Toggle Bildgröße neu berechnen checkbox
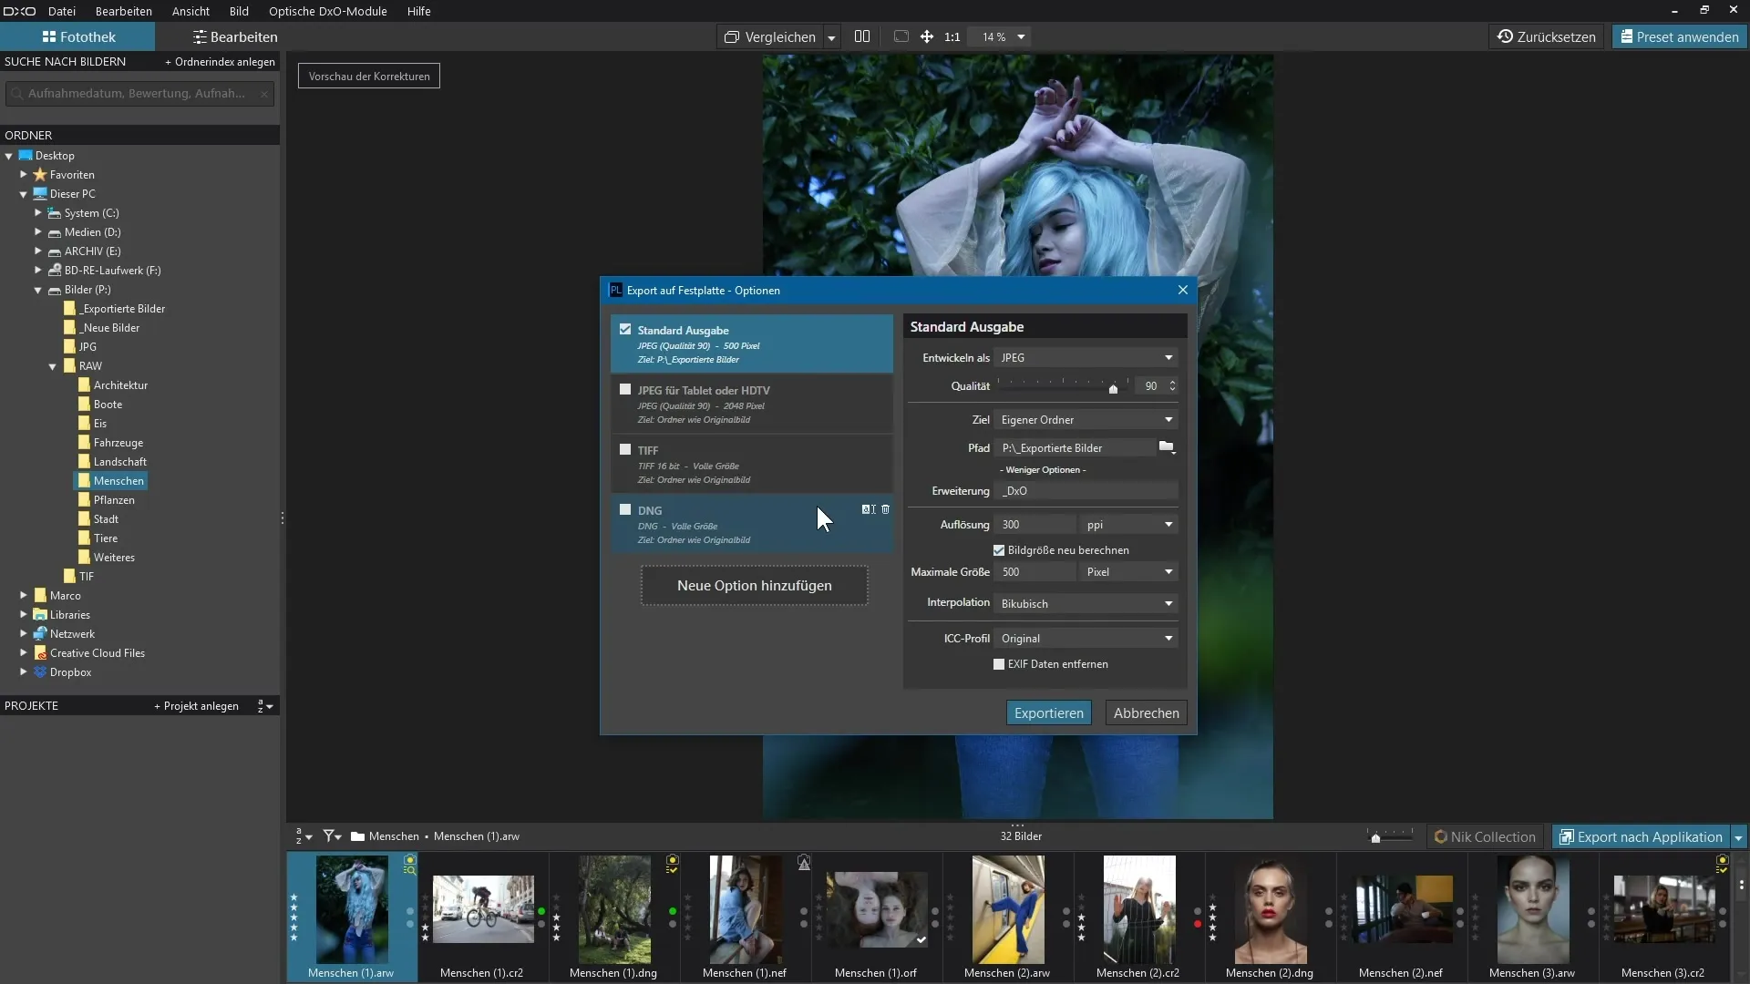The width and height of the screenshot is (1750, 984). [x=999, y=550]
